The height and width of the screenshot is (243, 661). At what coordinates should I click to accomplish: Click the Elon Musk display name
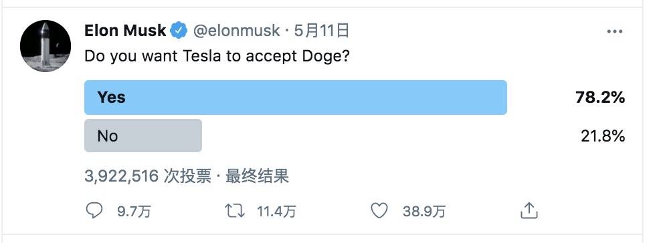coord(125,31)
